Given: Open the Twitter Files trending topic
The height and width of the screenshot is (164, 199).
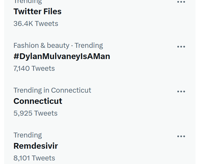Looking at the screenshot, I should 37,11.
